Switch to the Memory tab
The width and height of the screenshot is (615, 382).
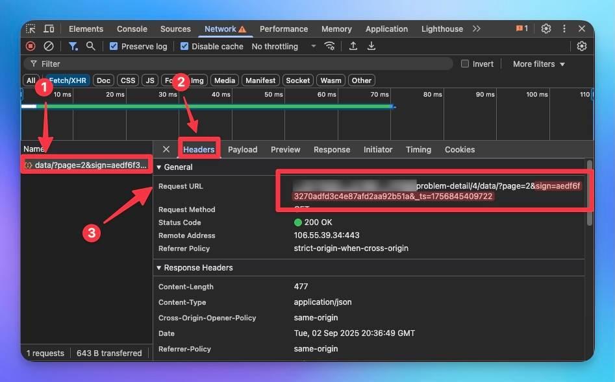click(336, 29)
